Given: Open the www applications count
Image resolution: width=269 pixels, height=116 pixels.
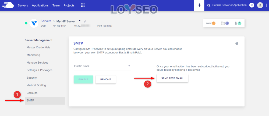Looking at the screenshot, I should [211, 23].
